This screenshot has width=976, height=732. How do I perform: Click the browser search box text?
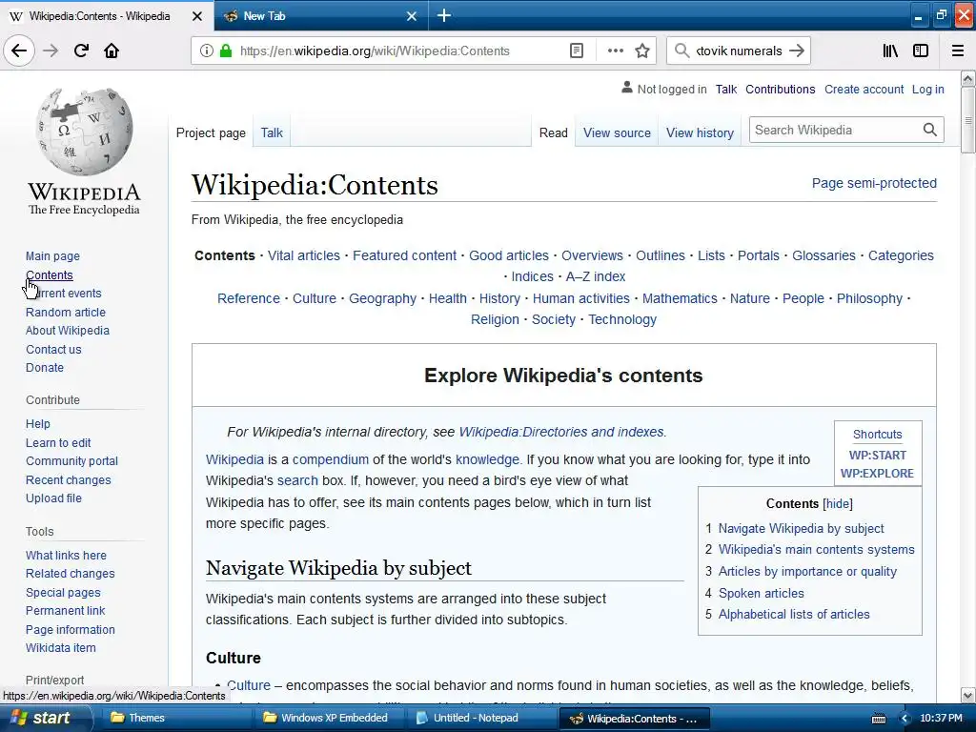click(739, 51)
